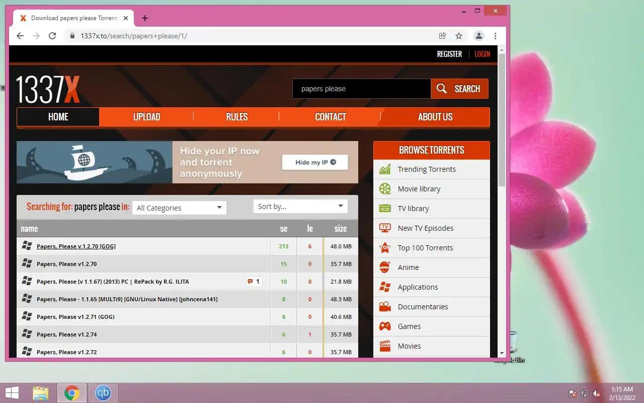
Task: Open Chrome's three-dot menu
Action: [496, 36]
